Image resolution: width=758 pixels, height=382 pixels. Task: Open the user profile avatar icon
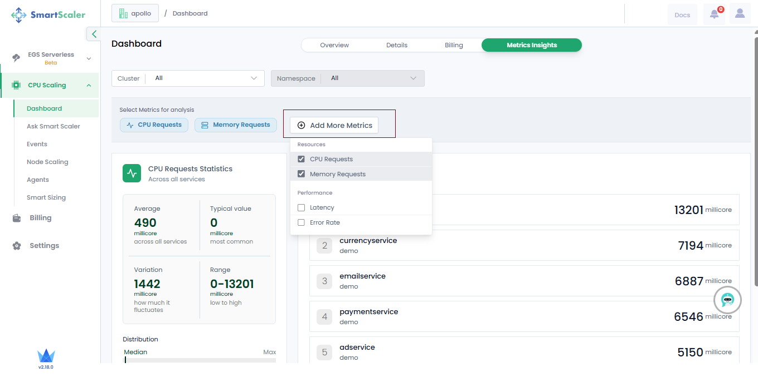pyautogui.click(x=740, y=14)
